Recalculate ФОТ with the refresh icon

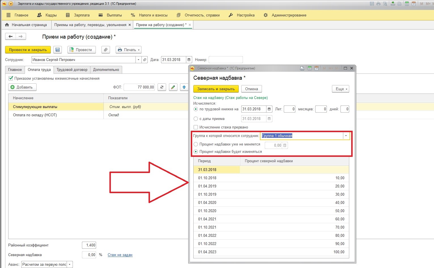pyautogui.click(x=162, y=87)
